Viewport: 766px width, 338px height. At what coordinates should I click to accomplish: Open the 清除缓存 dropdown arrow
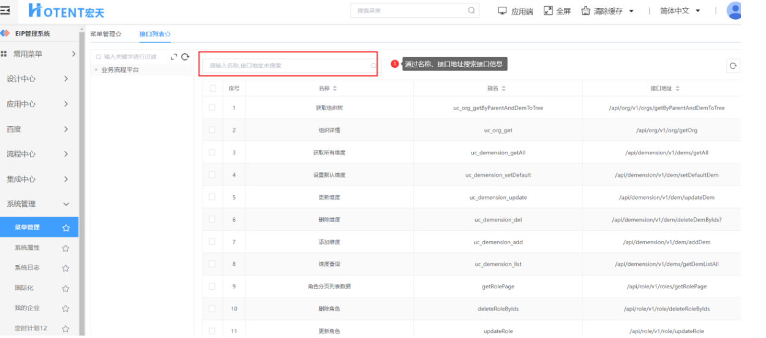point(631,11)
